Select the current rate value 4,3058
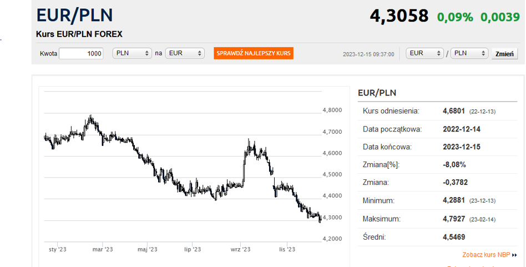 [x=399, y=16]
